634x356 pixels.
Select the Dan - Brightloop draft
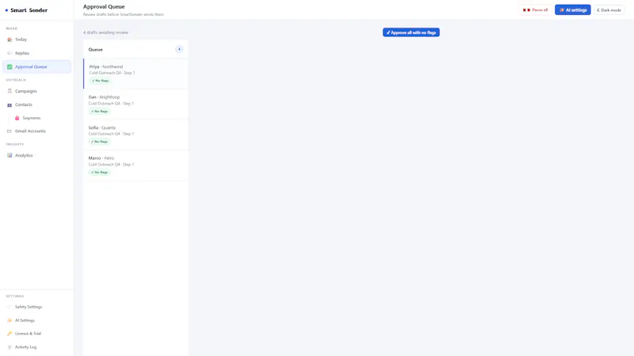(x=136, y=104)
